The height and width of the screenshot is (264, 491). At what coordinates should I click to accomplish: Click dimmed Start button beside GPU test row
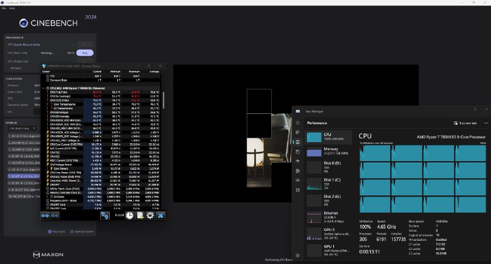click(x=85, y=45)
